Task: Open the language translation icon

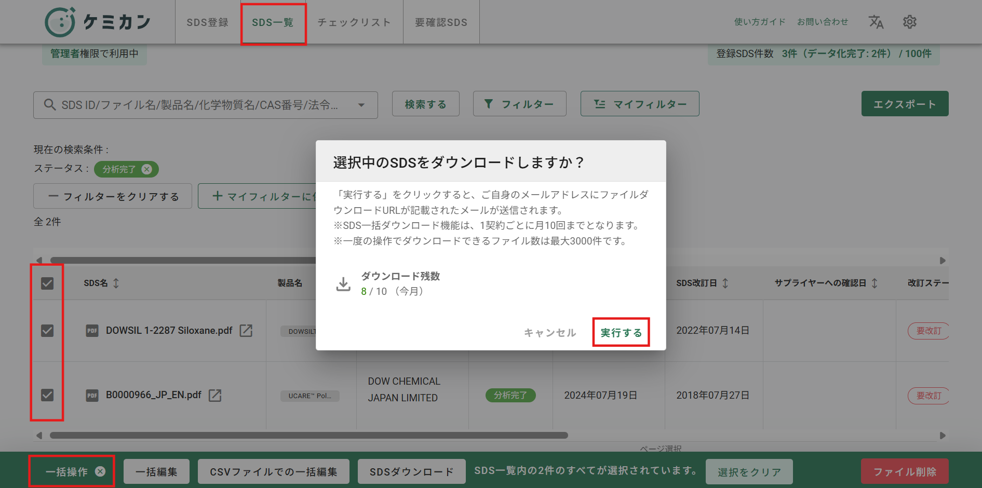Action: [876, 22]
